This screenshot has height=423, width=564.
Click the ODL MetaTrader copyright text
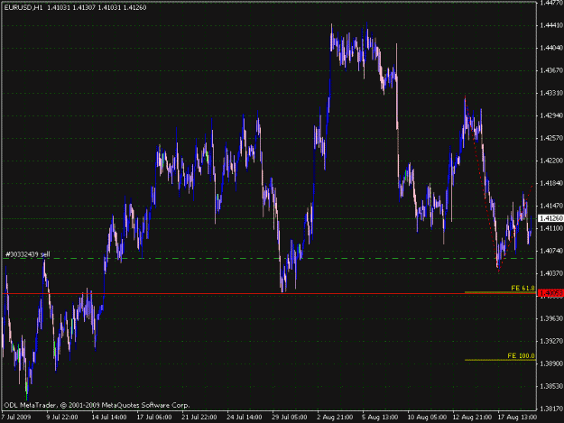(x=97, y=405)
